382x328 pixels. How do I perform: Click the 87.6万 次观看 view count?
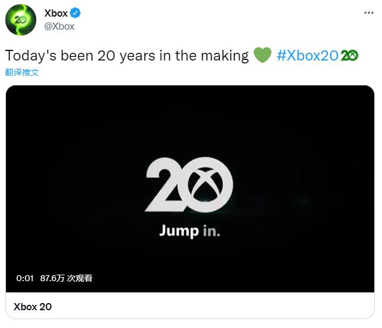tap(66, 278)
